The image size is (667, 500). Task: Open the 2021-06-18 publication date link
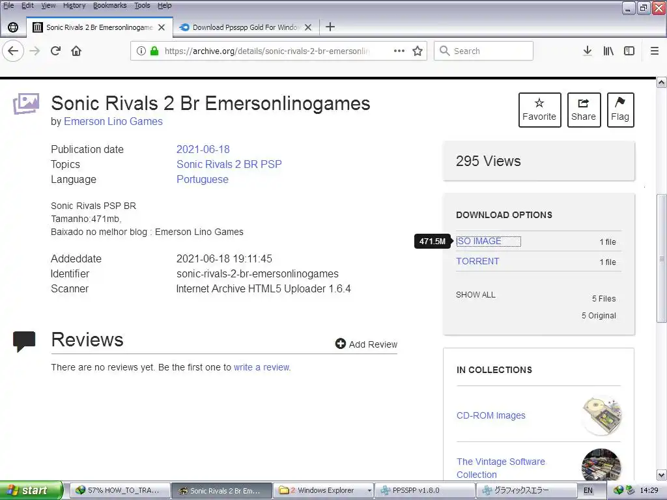tap(203, 149)
